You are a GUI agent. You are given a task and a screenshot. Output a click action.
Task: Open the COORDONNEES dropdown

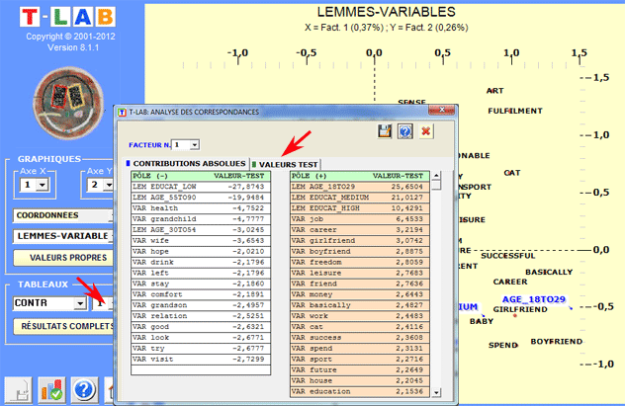(63, 215)
